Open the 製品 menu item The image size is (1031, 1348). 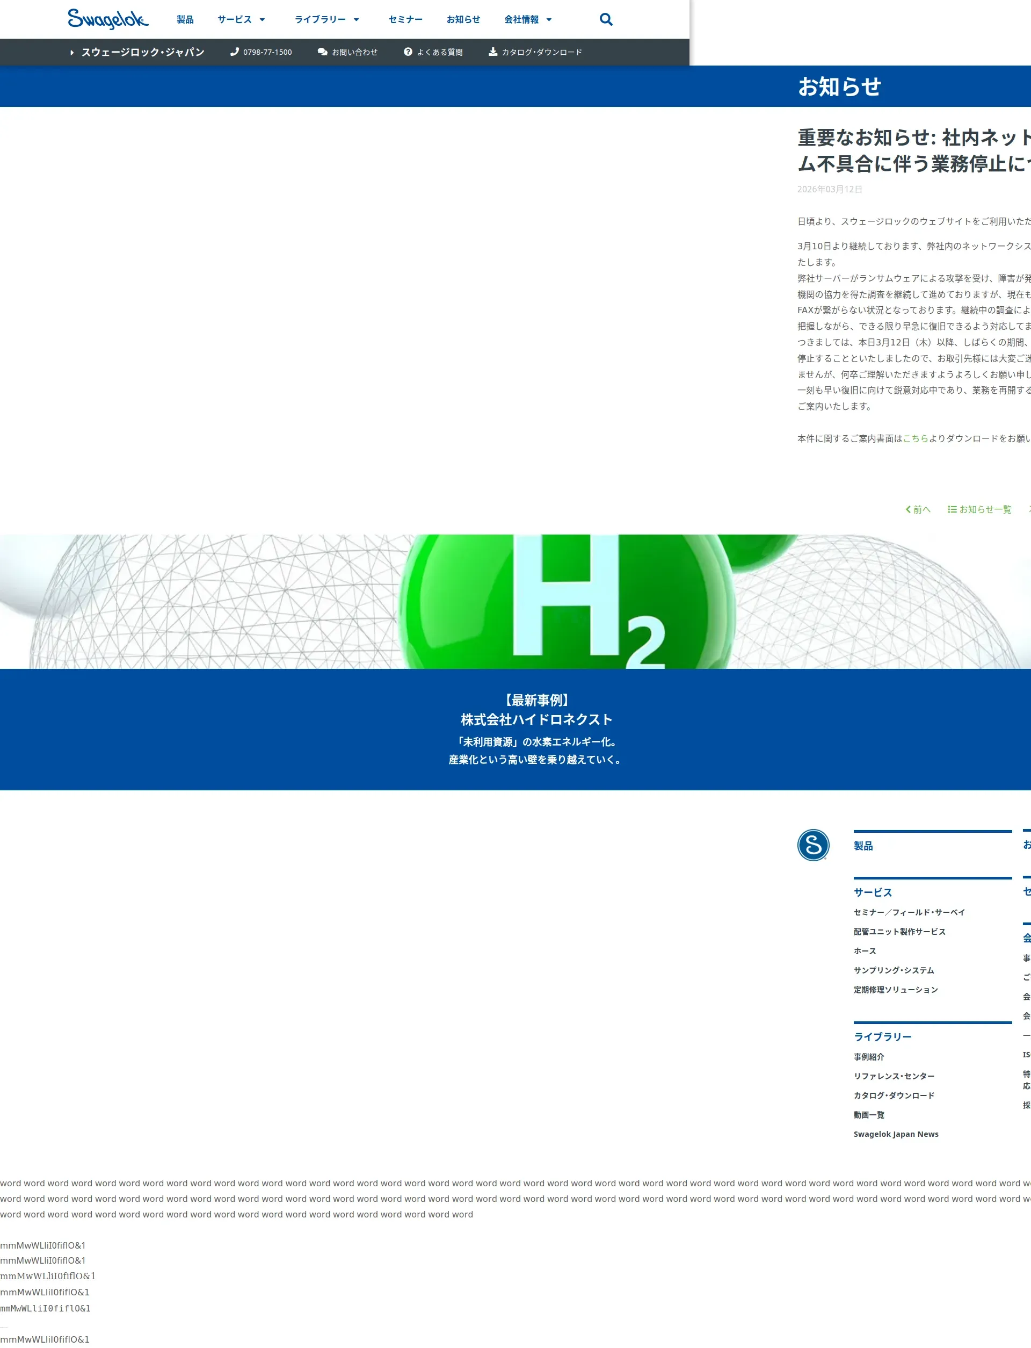[x=185, y=20]
